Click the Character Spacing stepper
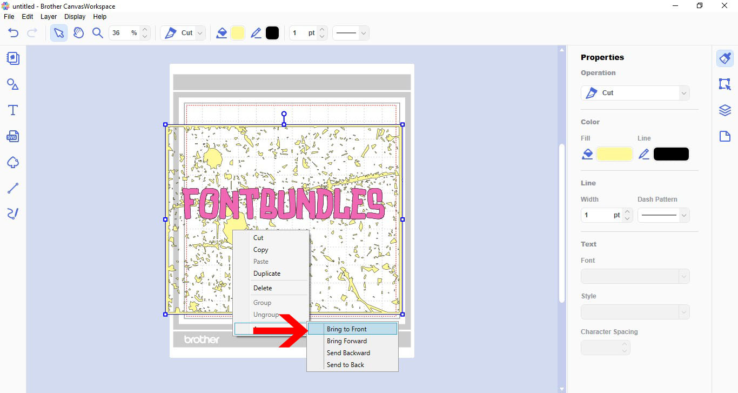Viewport: 738px width, 393px height. point(625,348)
